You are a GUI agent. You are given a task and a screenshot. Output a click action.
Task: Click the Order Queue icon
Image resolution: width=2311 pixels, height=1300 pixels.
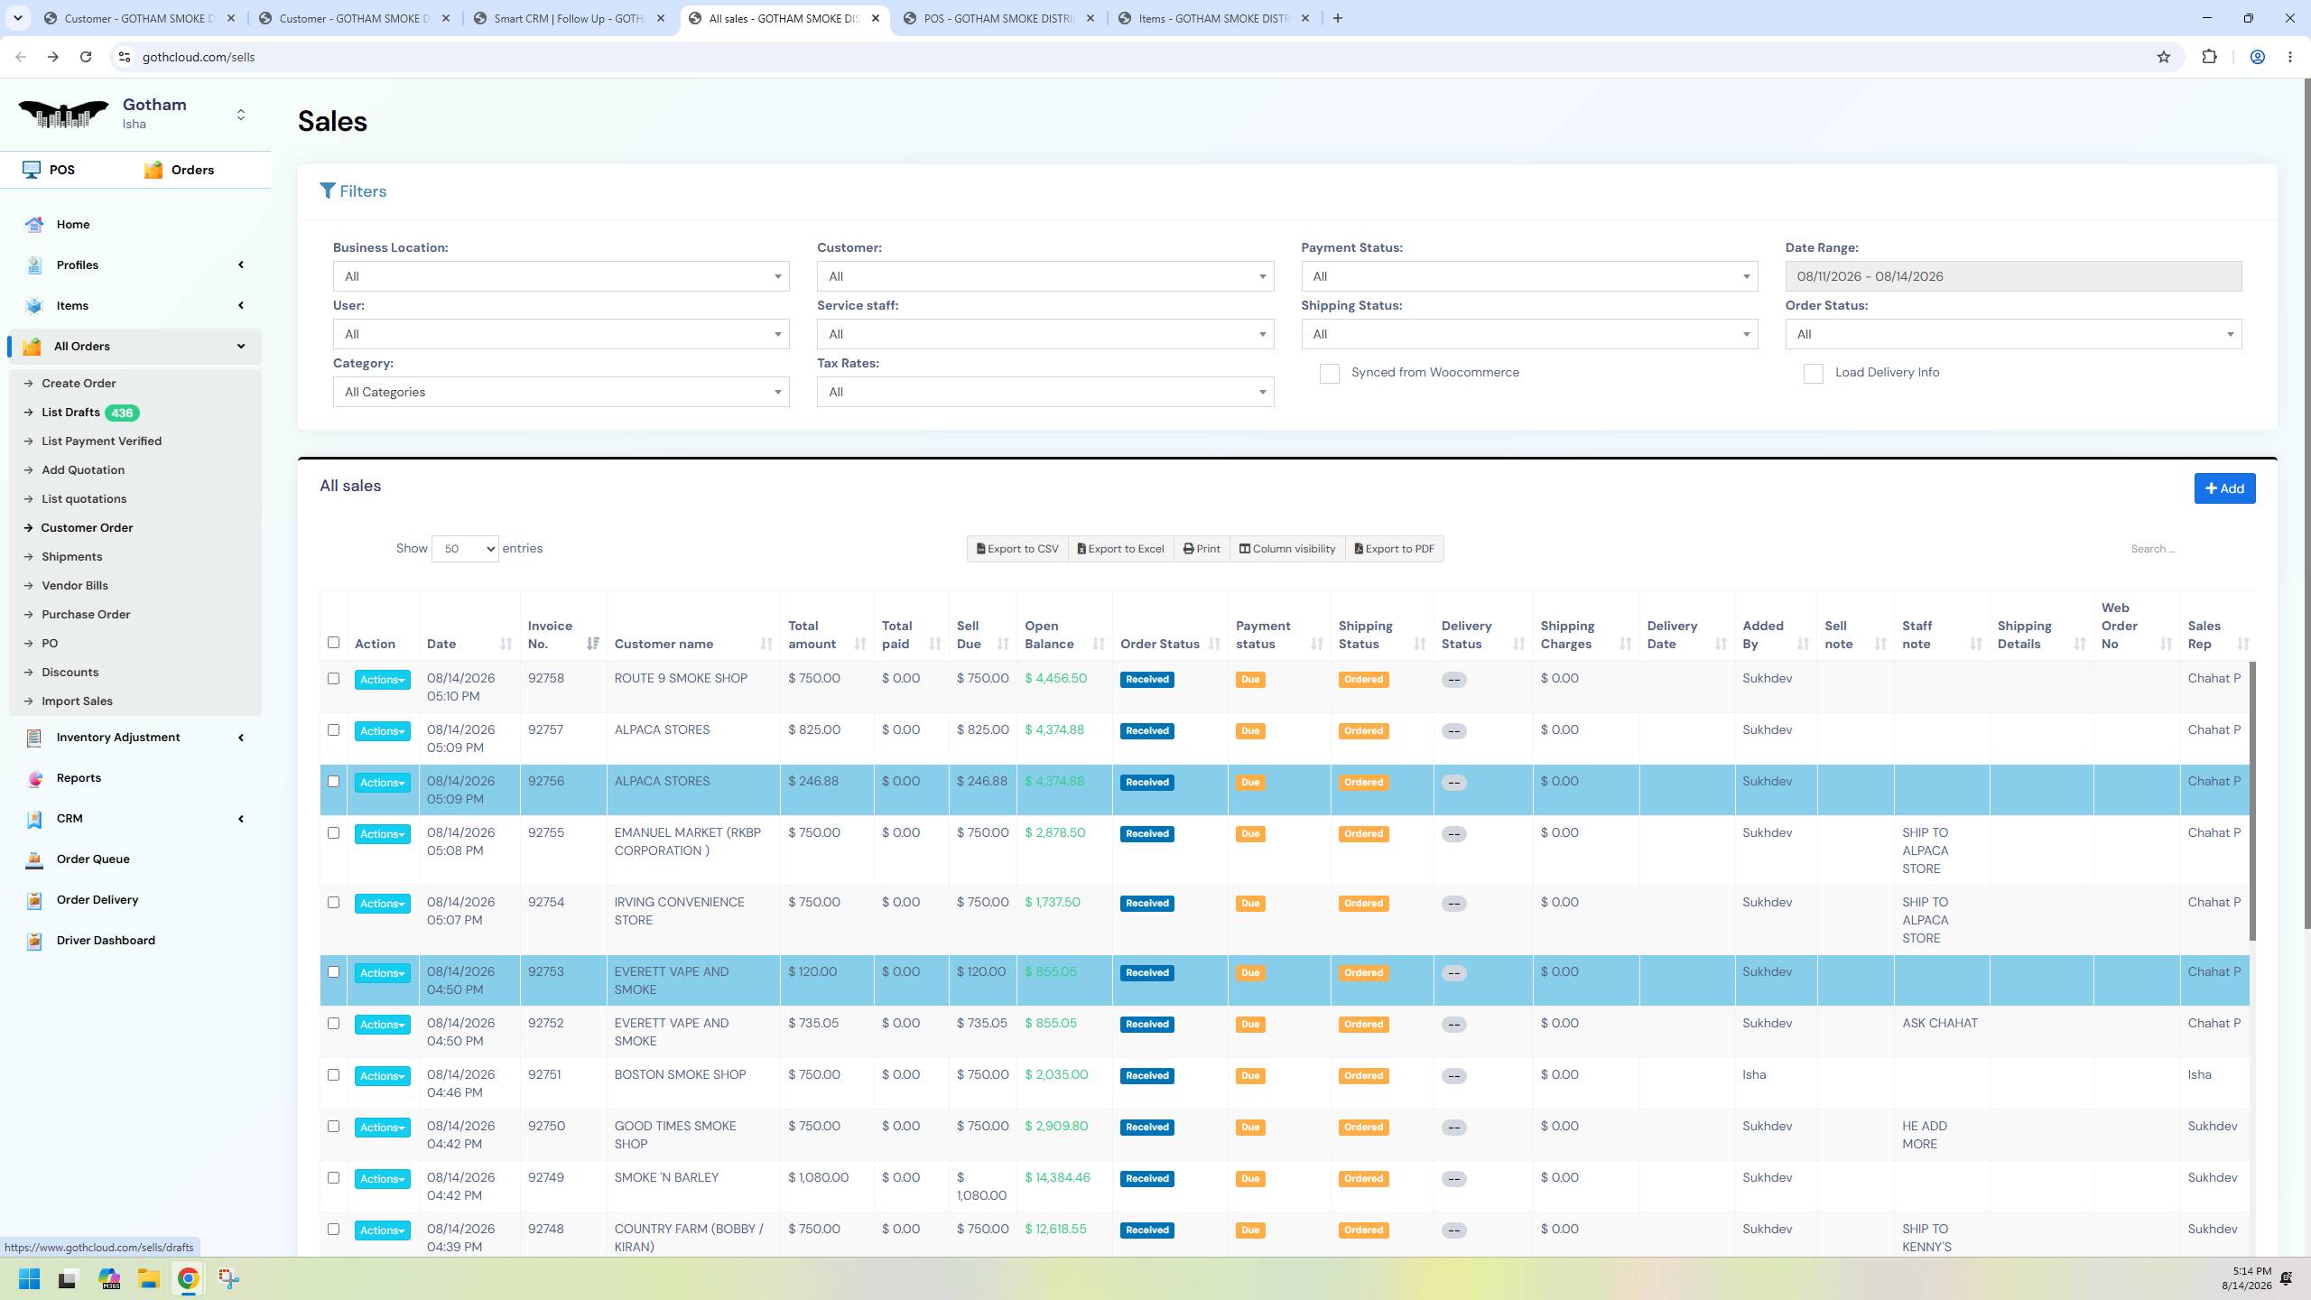pyautogui.click(x=34, y=859)
